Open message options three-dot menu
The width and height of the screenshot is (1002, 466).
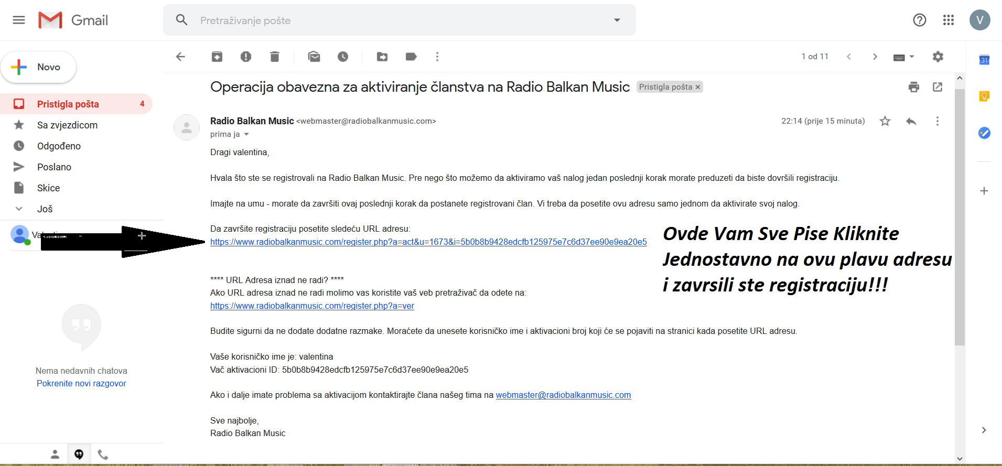[x=938, y=121]
